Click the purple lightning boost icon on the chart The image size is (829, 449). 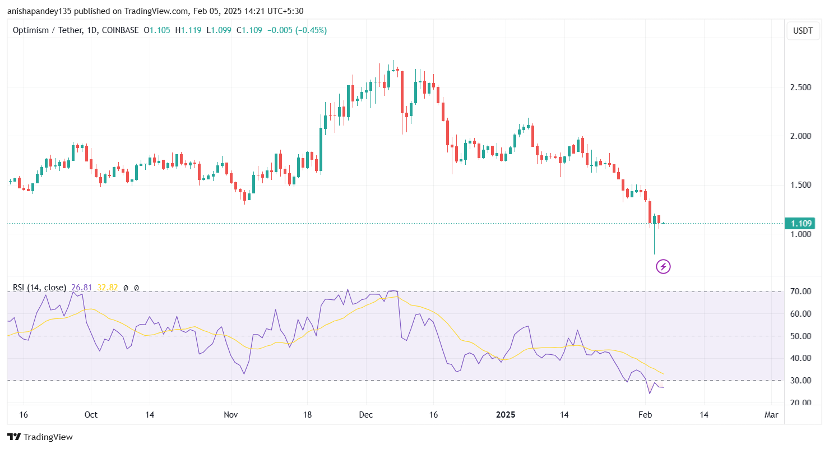pos(663,266)
